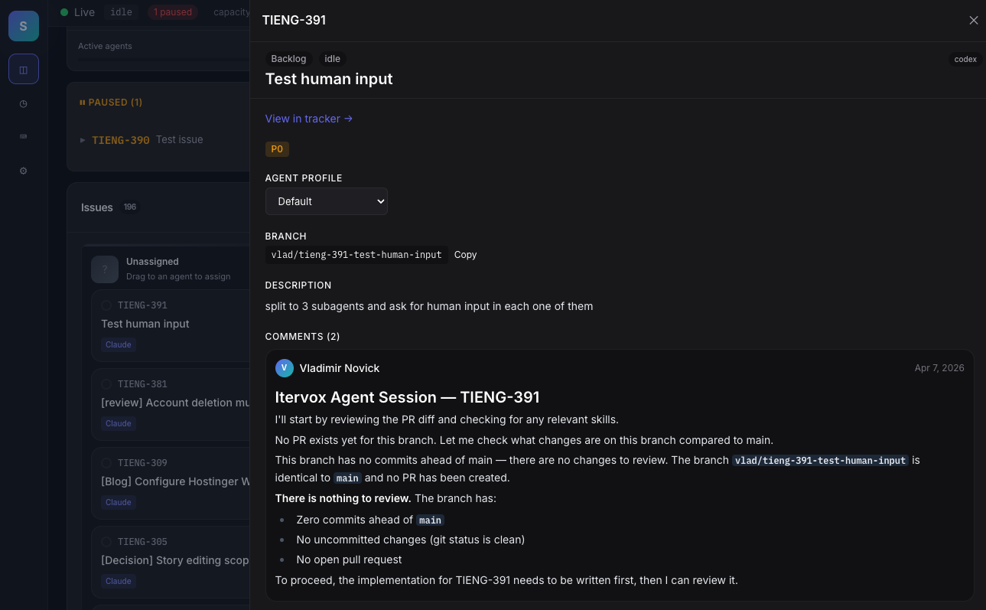Open the Agent Profile dropdown showing Default
Screen dimensions: 986x610
(326, 201)
